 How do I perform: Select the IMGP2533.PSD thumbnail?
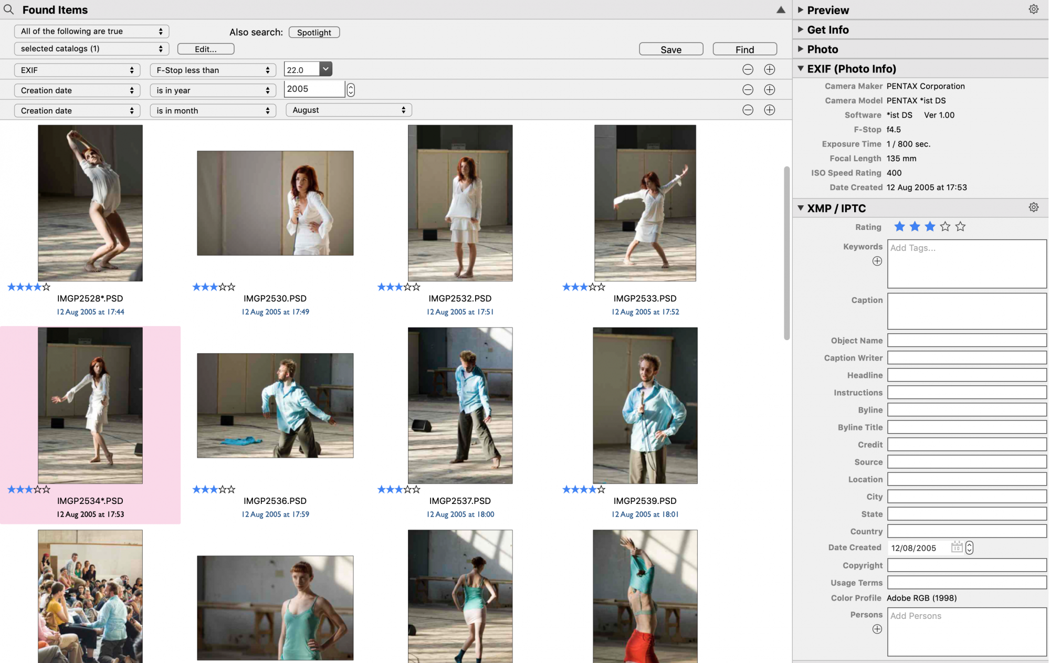645,203
